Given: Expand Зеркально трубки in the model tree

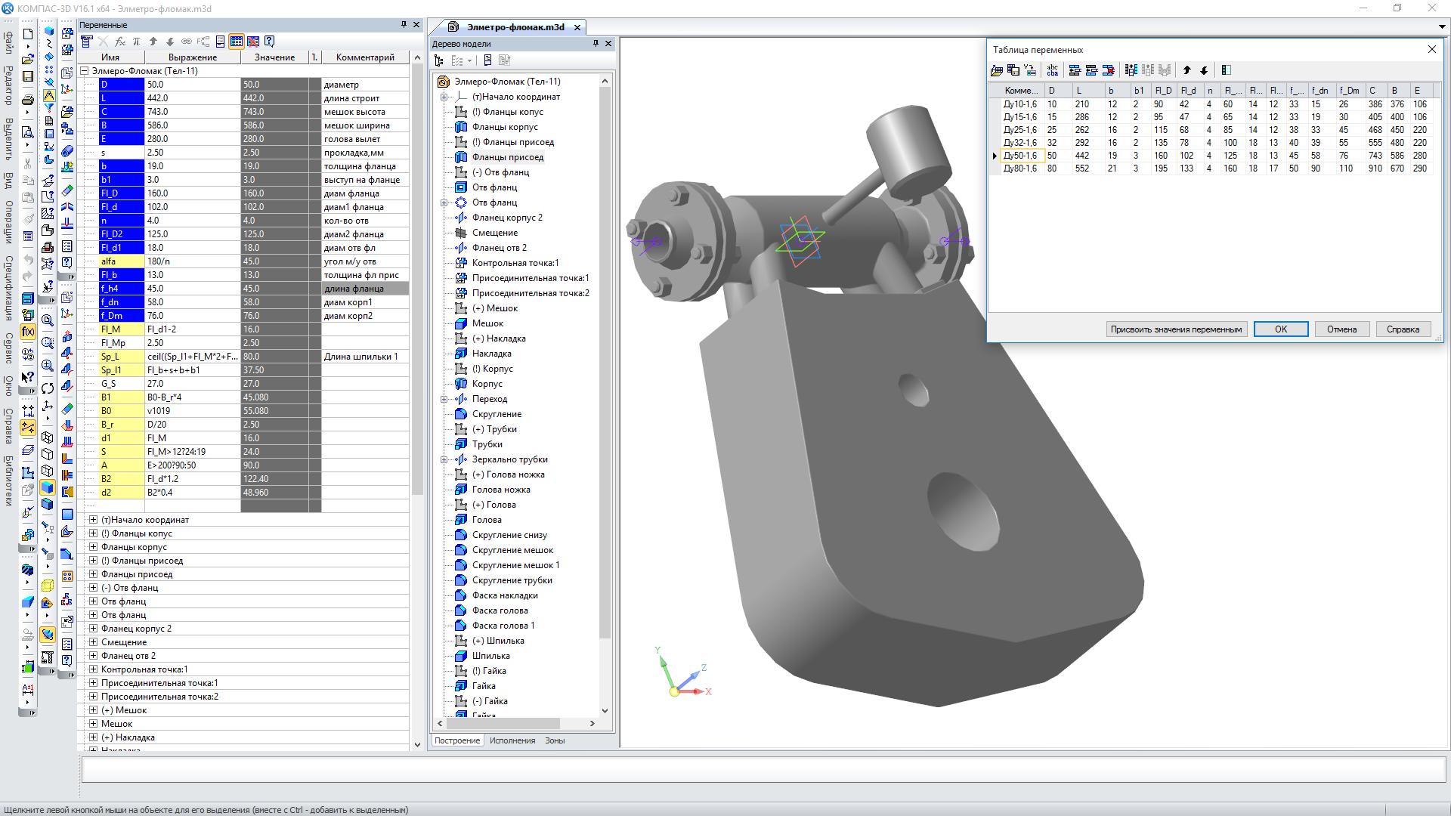Looking at the screenshot, I should (444, 459).
